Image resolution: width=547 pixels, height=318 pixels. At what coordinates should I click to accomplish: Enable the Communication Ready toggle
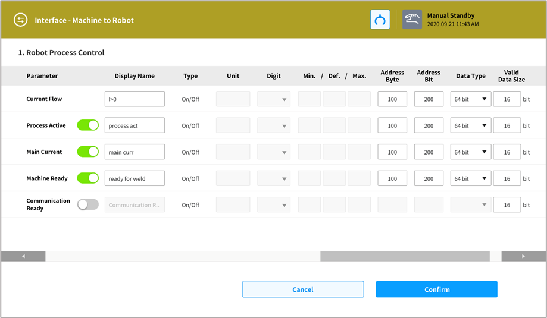pos(88,204)
